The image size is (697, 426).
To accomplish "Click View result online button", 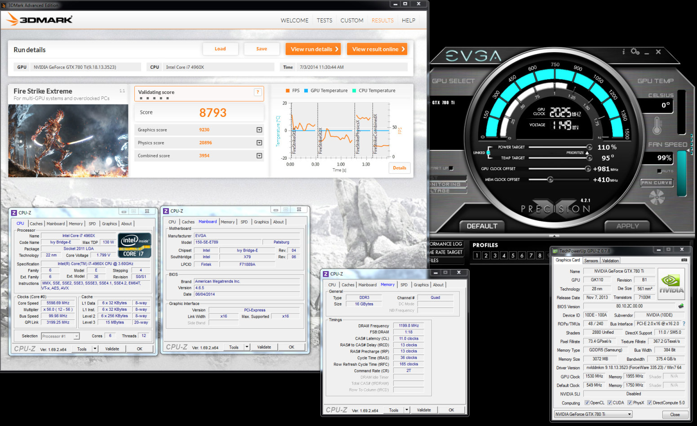I will (377, 49).
